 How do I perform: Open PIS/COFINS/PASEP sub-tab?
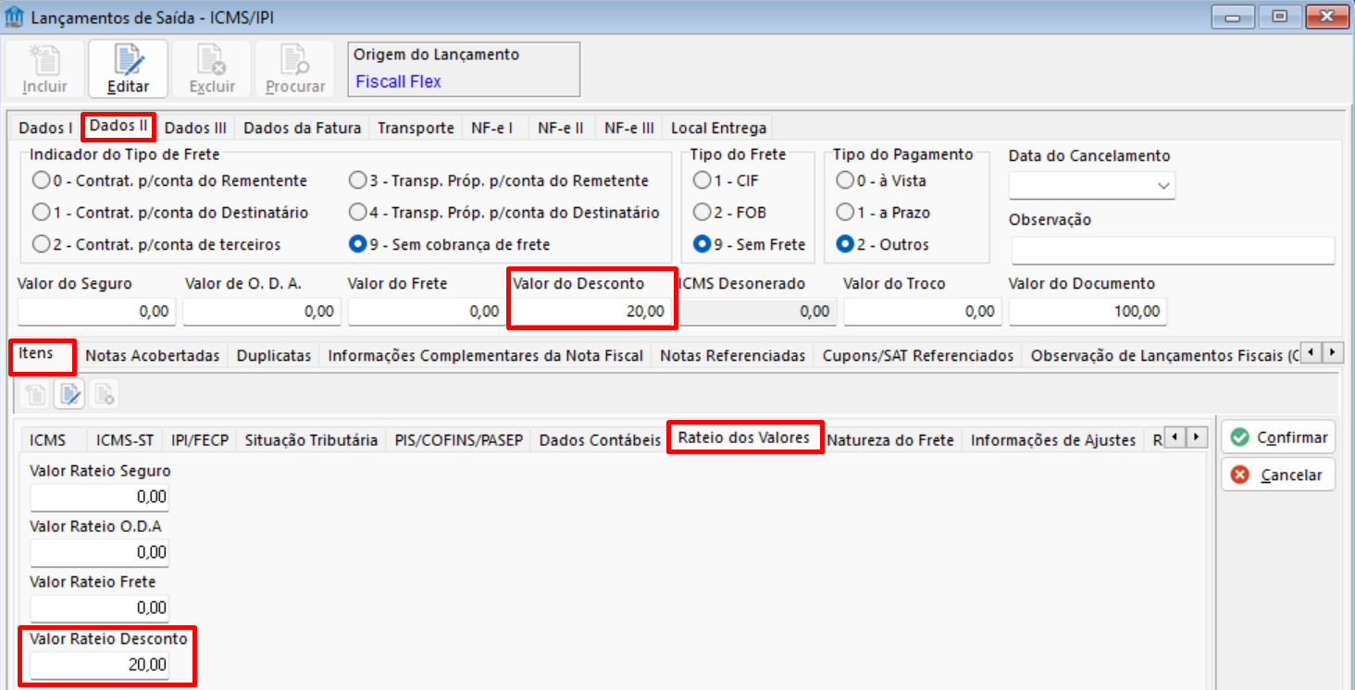(x=459, y=440)
